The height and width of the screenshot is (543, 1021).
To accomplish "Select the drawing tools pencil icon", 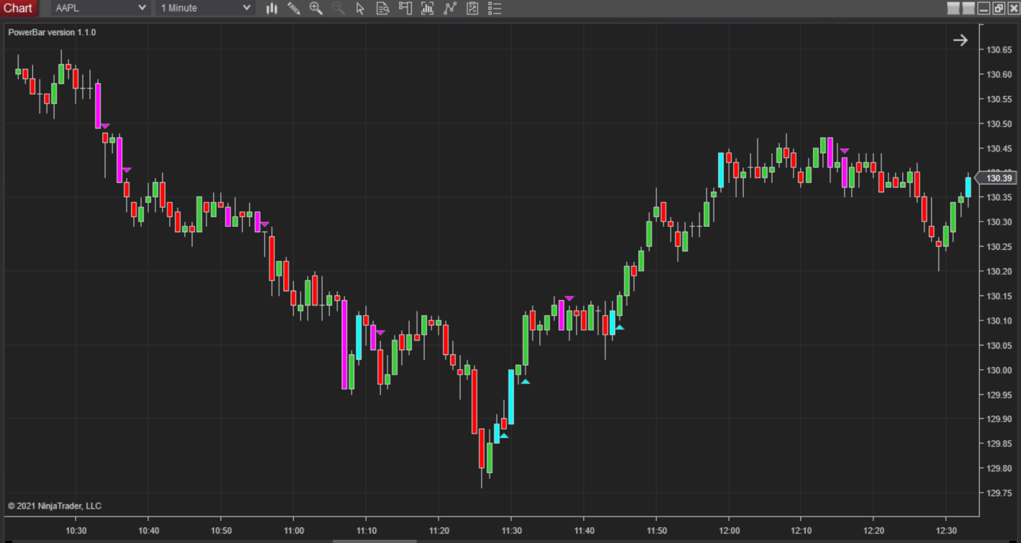I will tap(294, 8).
